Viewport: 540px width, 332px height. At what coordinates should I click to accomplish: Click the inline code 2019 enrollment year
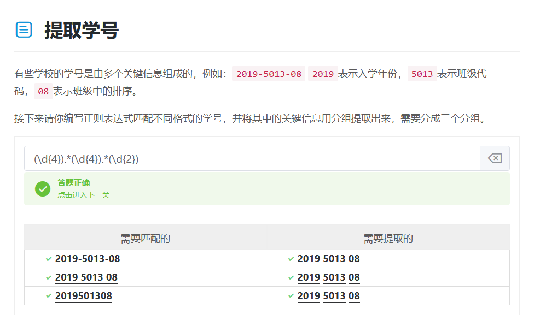(x=323, y=74)
